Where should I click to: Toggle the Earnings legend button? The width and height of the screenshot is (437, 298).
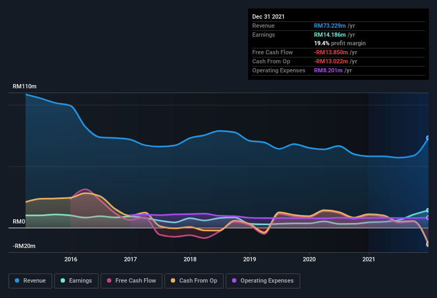point(76,281)
